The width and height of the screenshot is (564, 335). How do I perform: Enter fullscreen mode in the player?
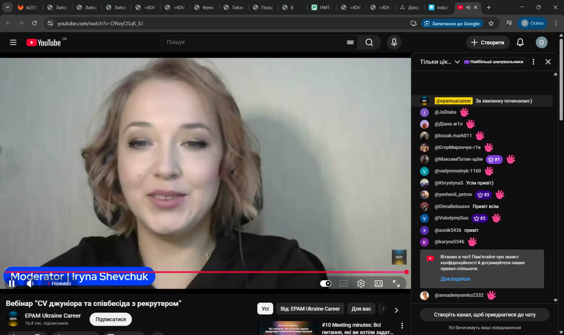coord(396,283)
